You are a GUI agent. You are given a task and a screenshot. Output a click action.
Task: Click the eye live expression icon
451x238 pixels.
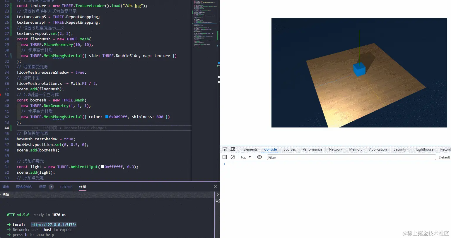(259, 157)
